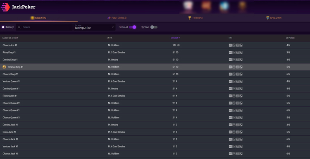Click the Поиск search field
The height and width of the screenshot is (159, 310).
[44, 27]
